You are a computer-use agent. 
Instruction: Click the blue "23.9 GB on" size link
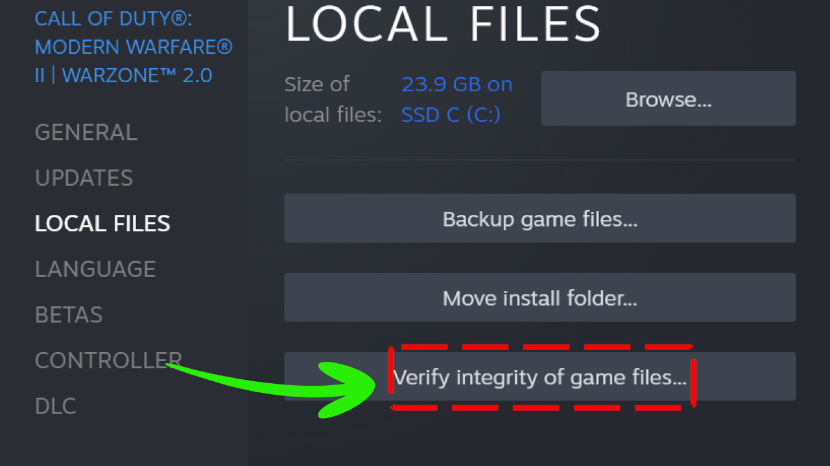[x=456, y=84]
